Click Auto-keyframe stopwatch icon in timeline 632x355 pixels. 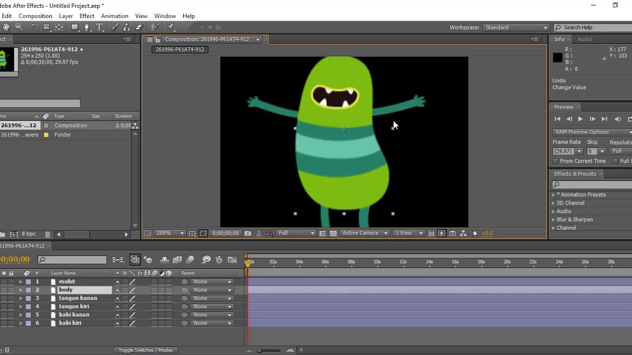[219, 260]
